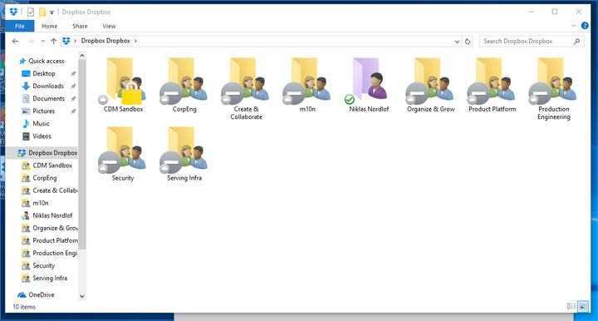Screen dimensions: 598x321
Task: Open the Serving Infra folder icon
Action: click(184, 151)
